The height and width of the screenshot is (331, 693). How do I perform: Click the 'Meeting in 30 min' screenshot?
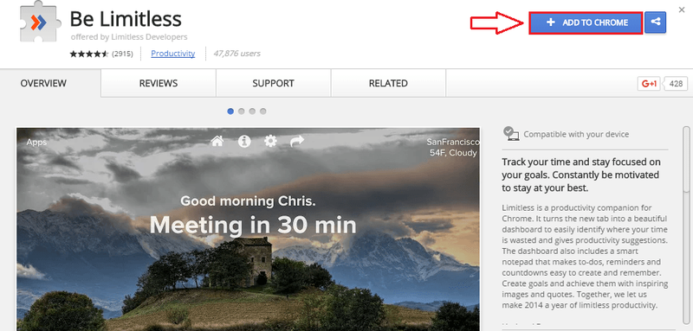coord(248,229)
